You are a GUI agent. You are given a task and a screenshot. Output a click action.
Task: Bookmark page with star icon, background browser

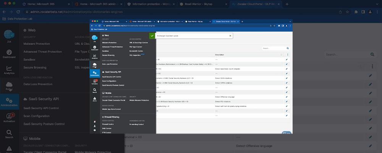pos(347,12)
